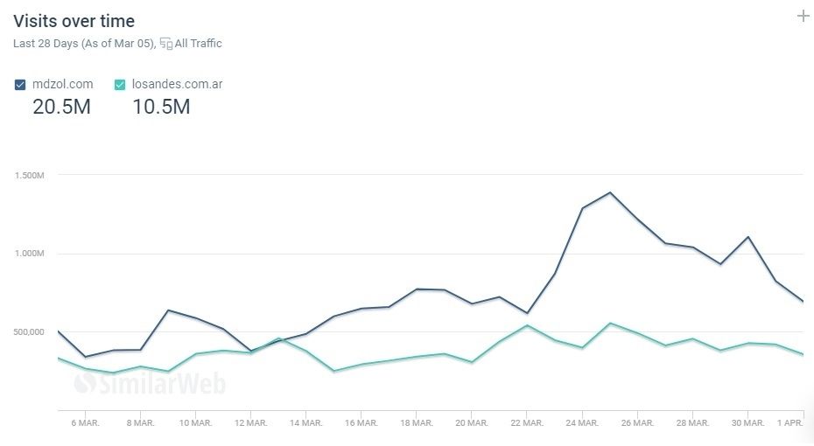Click the All Traffic devices icon
The image size is (814, 446).
click(x=166, y=43)
